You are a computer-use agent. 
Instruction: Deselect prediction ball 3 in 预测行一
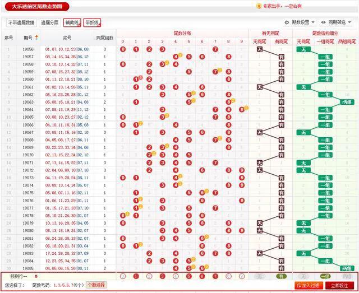[162, 276]
